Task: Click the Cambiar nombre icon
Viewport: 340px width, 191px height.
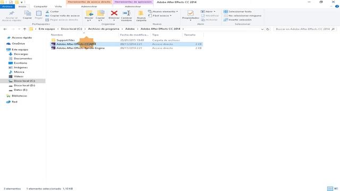Action: point(126,13)
